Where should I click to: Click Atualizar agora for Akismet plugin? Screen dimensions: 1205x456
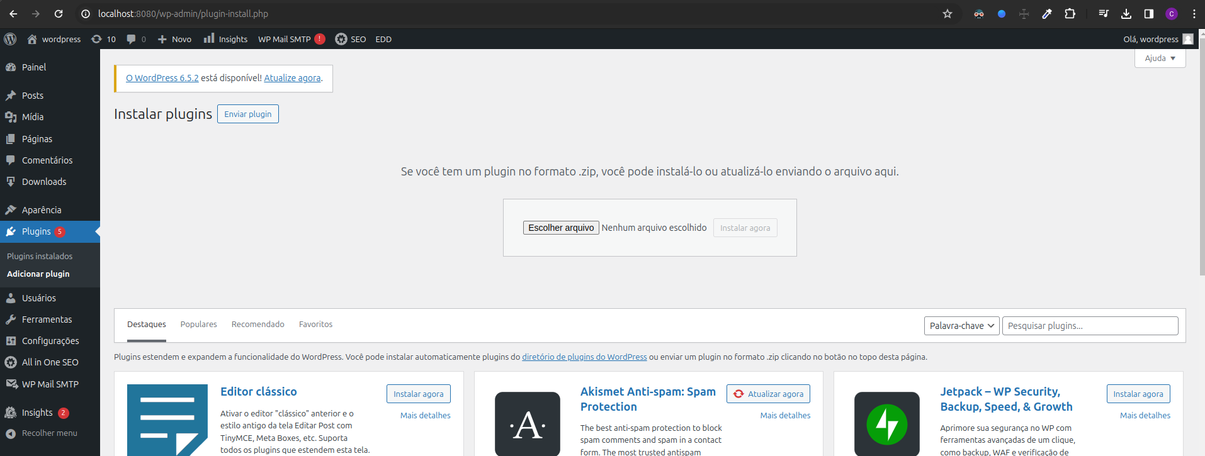[768, 394]
